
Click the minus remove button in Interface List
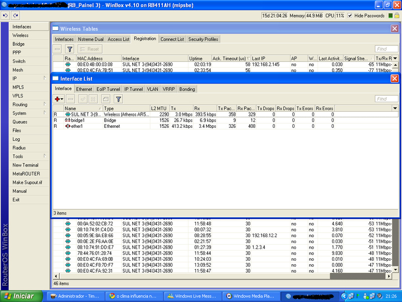pyautogui.click(x=71, y=99)
